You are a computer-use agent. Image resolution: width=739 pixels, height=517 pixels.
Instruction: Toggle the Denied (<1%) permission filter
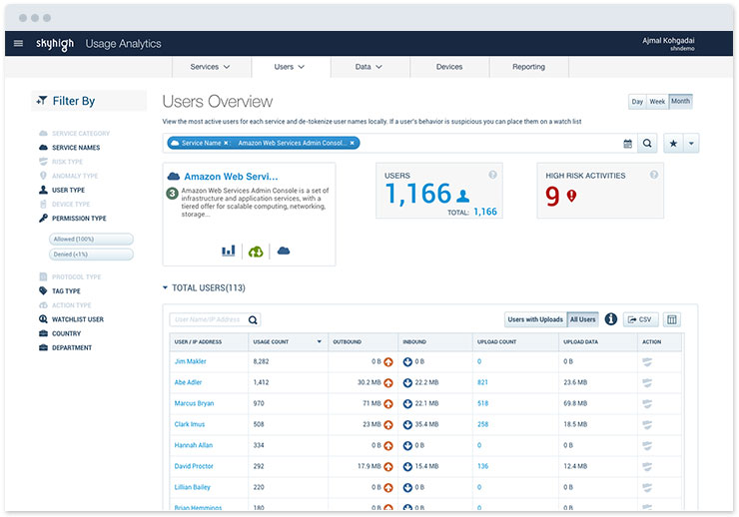(x=91, y=255)
